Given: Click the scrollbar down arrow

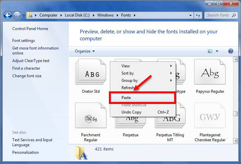Looking at the screenshot, I should (x=235, y=141).
